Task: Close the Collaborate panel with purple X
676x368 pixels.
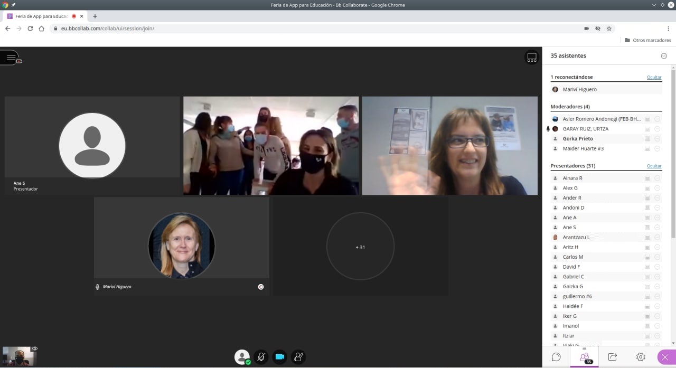Action: (665, 357)
